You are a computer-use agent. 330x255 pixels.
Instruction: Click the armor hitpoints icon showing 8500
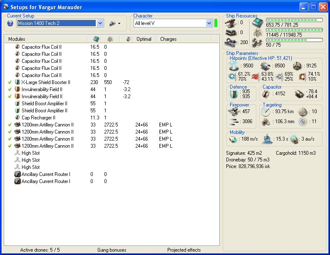(x=265, y=66)
